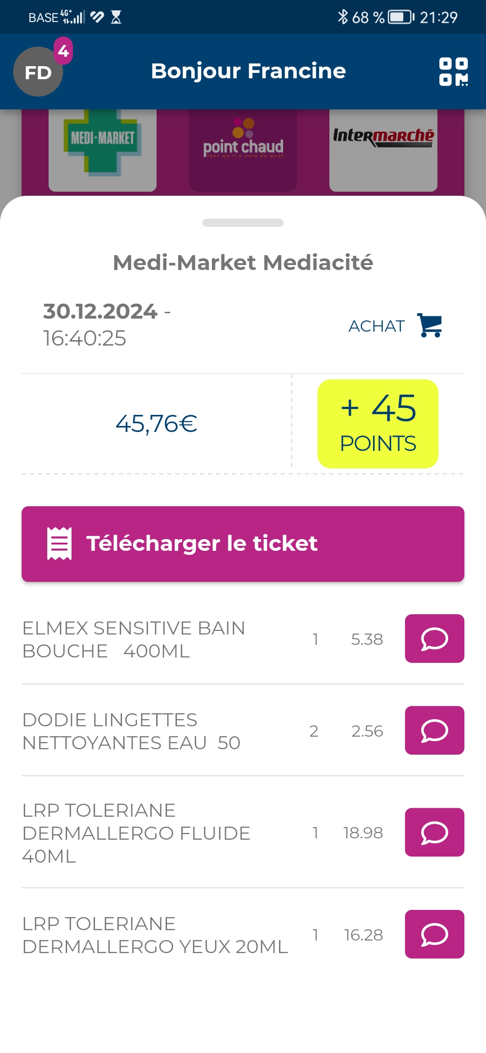Open the QR code scanner icon

point(453,72)
